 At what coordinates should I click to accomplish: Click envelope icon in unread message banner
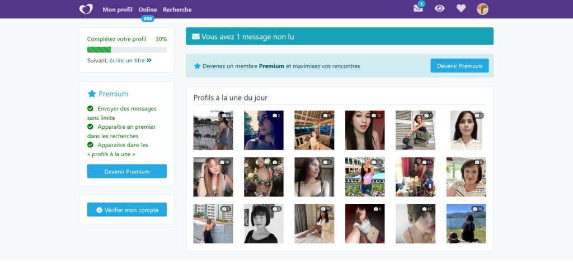point(196,36)
